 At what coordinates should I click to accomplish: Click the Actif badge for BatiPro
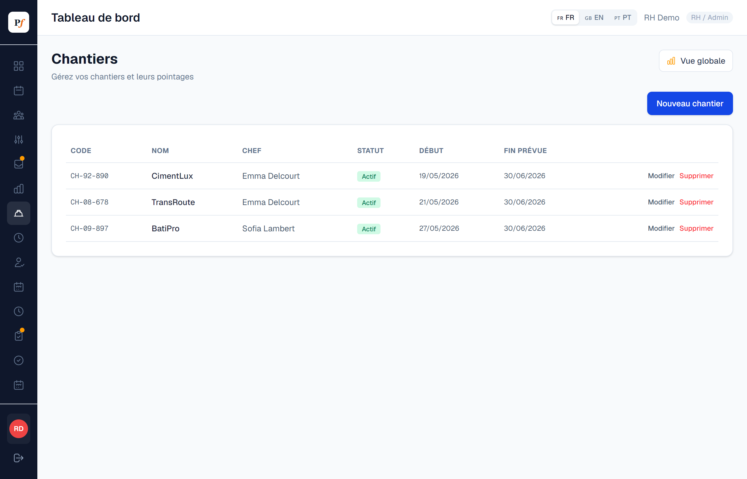(x=369, y=229)
